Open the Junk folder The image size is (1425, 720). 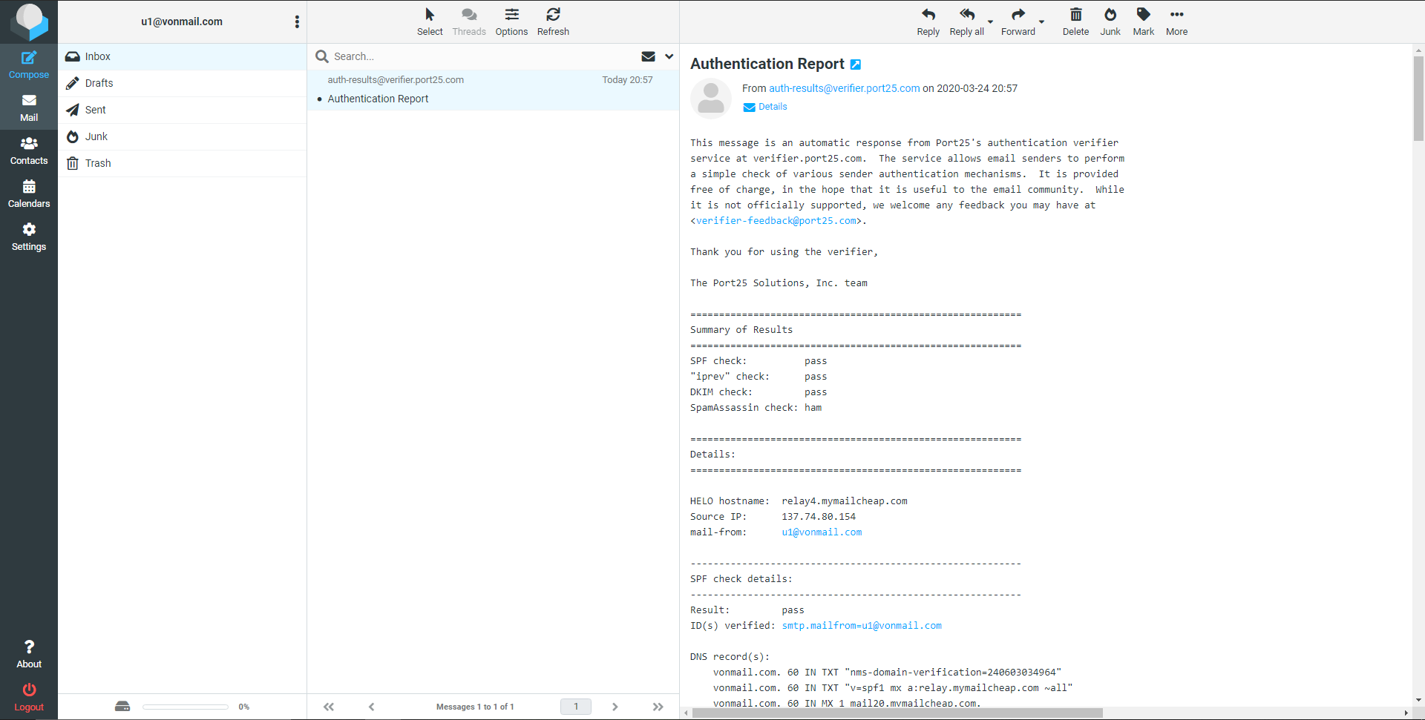182,136
